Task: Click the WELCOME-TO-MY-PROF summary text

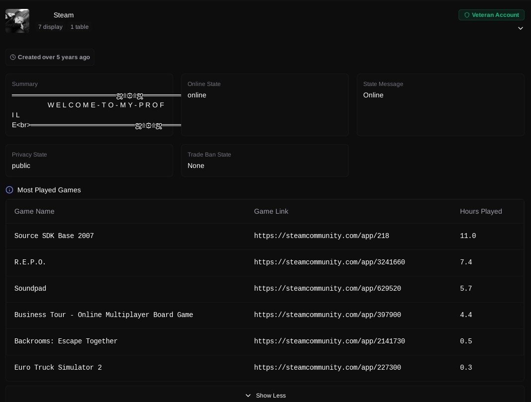Action: 106,105
